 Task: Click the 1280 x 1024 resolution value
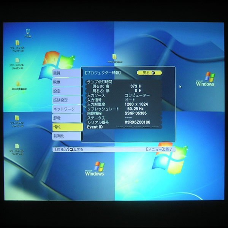coord(136,104)
